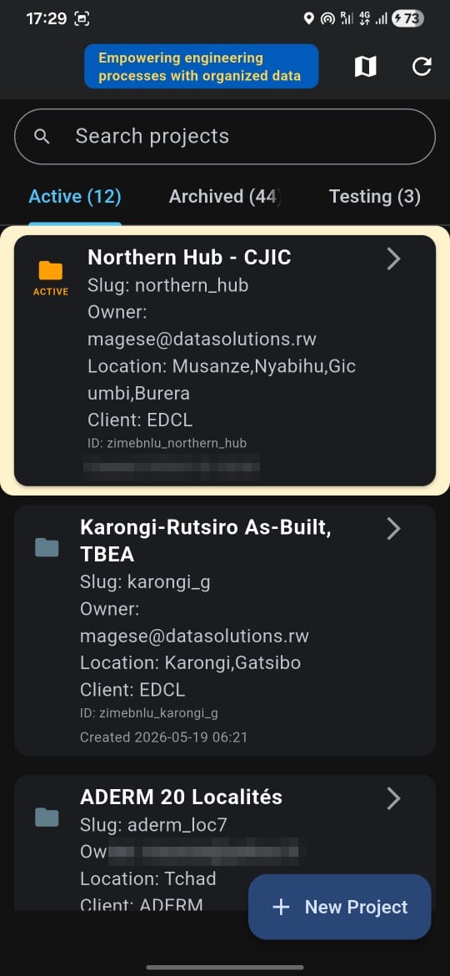Click the orange ACTIVE folder icon
This screenshot has height=976, width=450.
(50, 270)
